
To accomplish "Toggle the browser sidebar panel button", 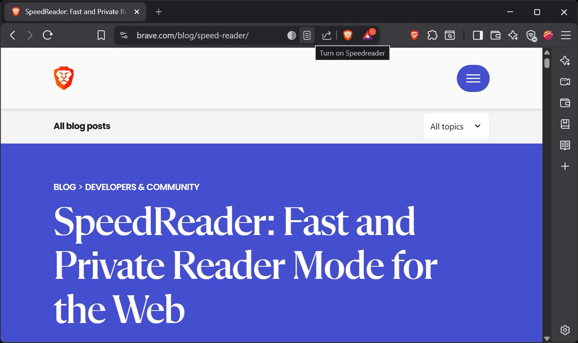I will [x=478, y=35].
